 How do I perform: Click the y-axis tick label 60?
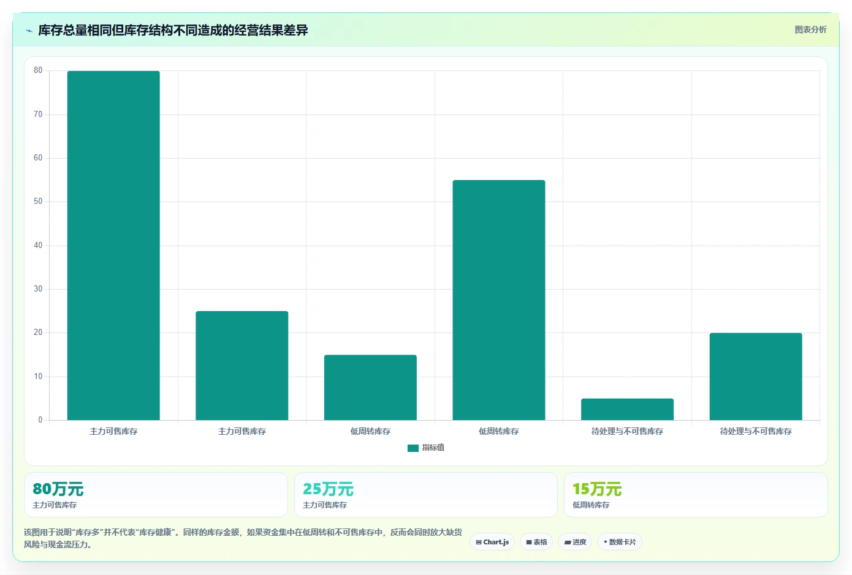coord(38,158)
